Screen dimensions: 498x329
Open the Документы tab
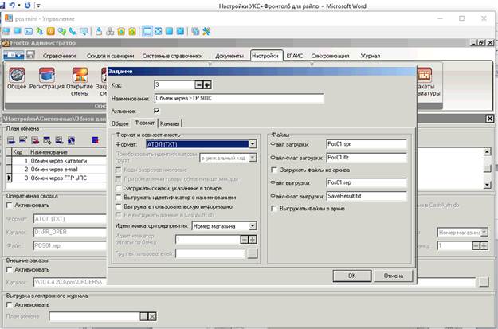click(229, 56)
